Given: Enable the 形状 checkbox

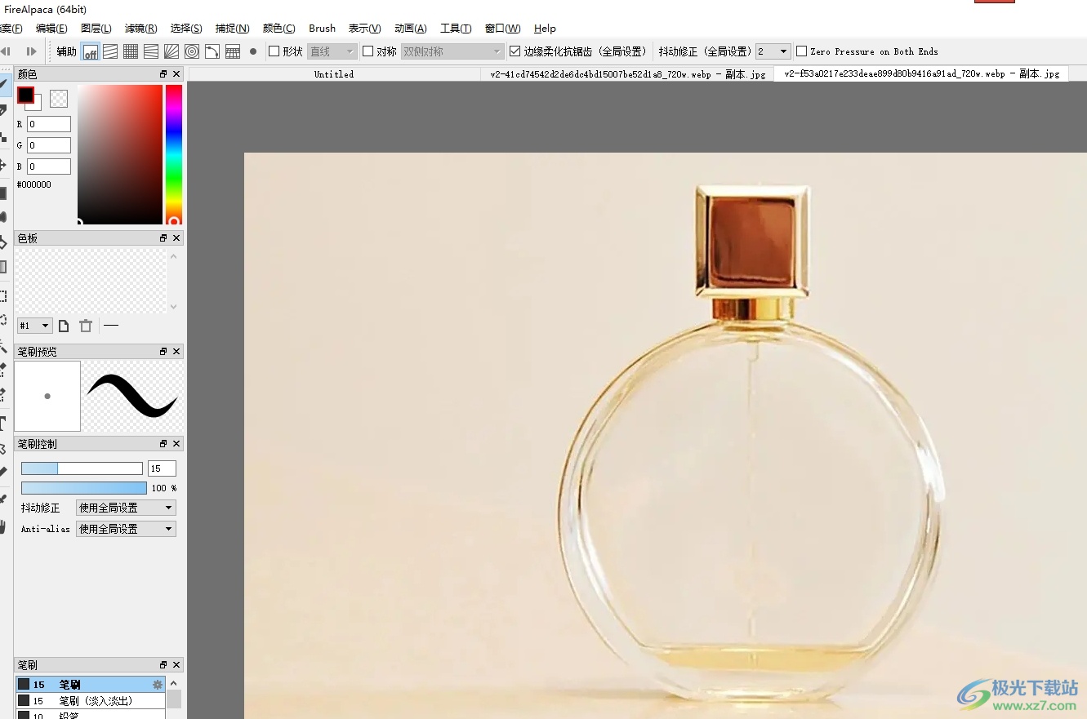Looking at the screenshot, I should pos(274,51).
